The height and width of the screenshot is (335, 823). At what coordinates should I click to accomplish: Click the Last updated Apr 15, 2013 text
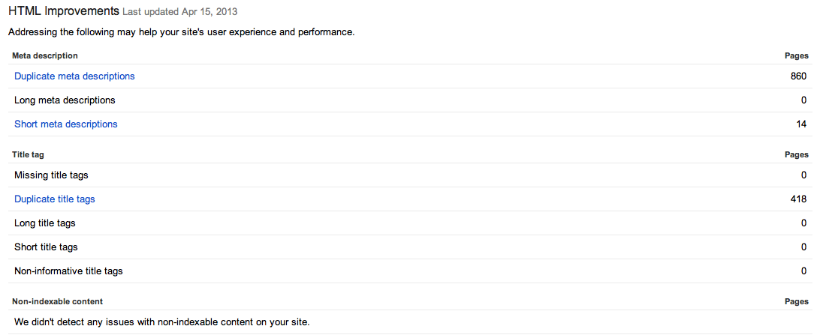pyautogui.click(x=179, y=11)
